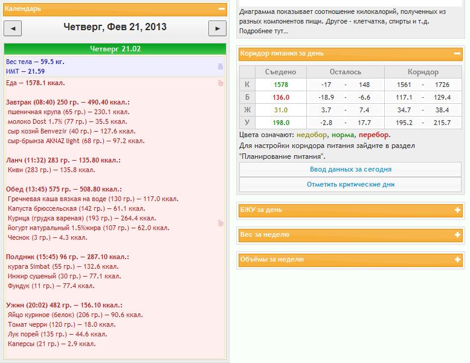Click the Ж row label
The width and height of the screenshot is (470, 363).
(247, 110)
